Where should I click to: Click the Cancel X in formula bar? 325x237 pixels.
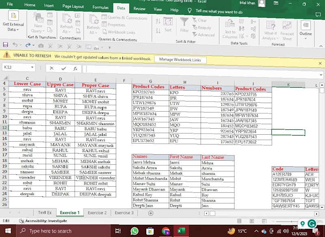click(x=52, y=68)
